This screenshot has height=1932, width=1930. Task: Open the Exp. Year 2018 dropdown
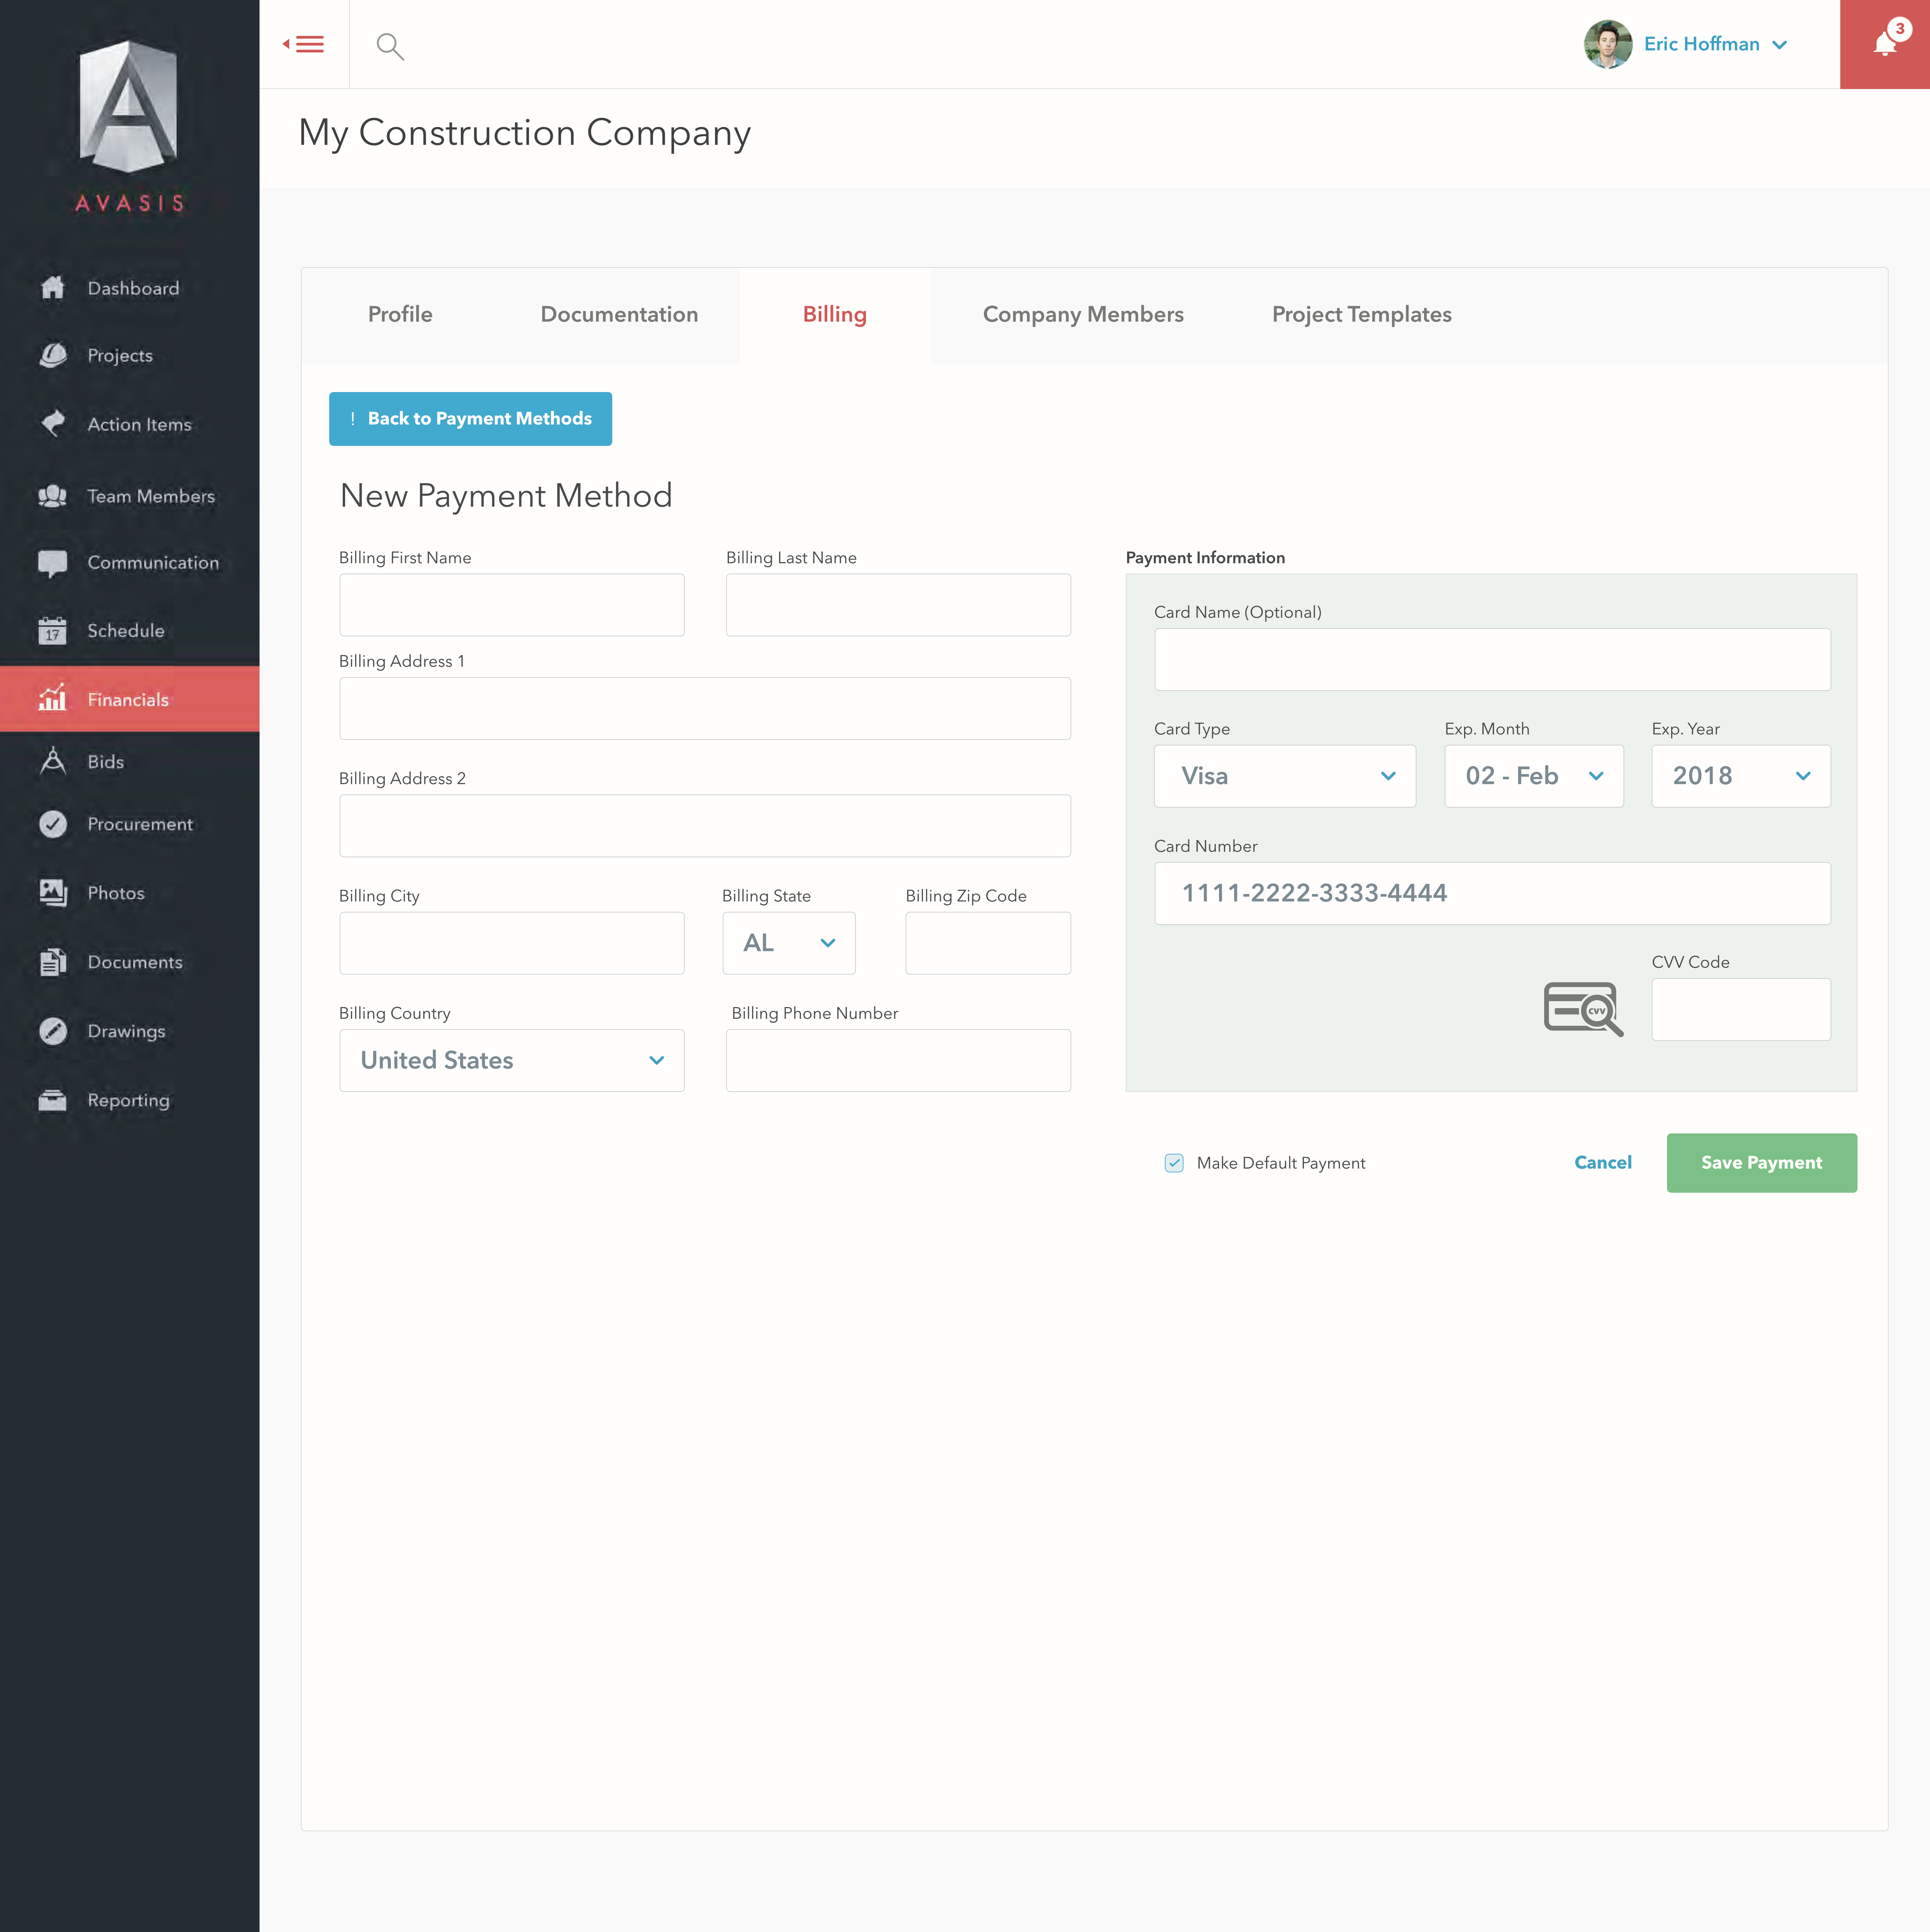coord(1741,776)
